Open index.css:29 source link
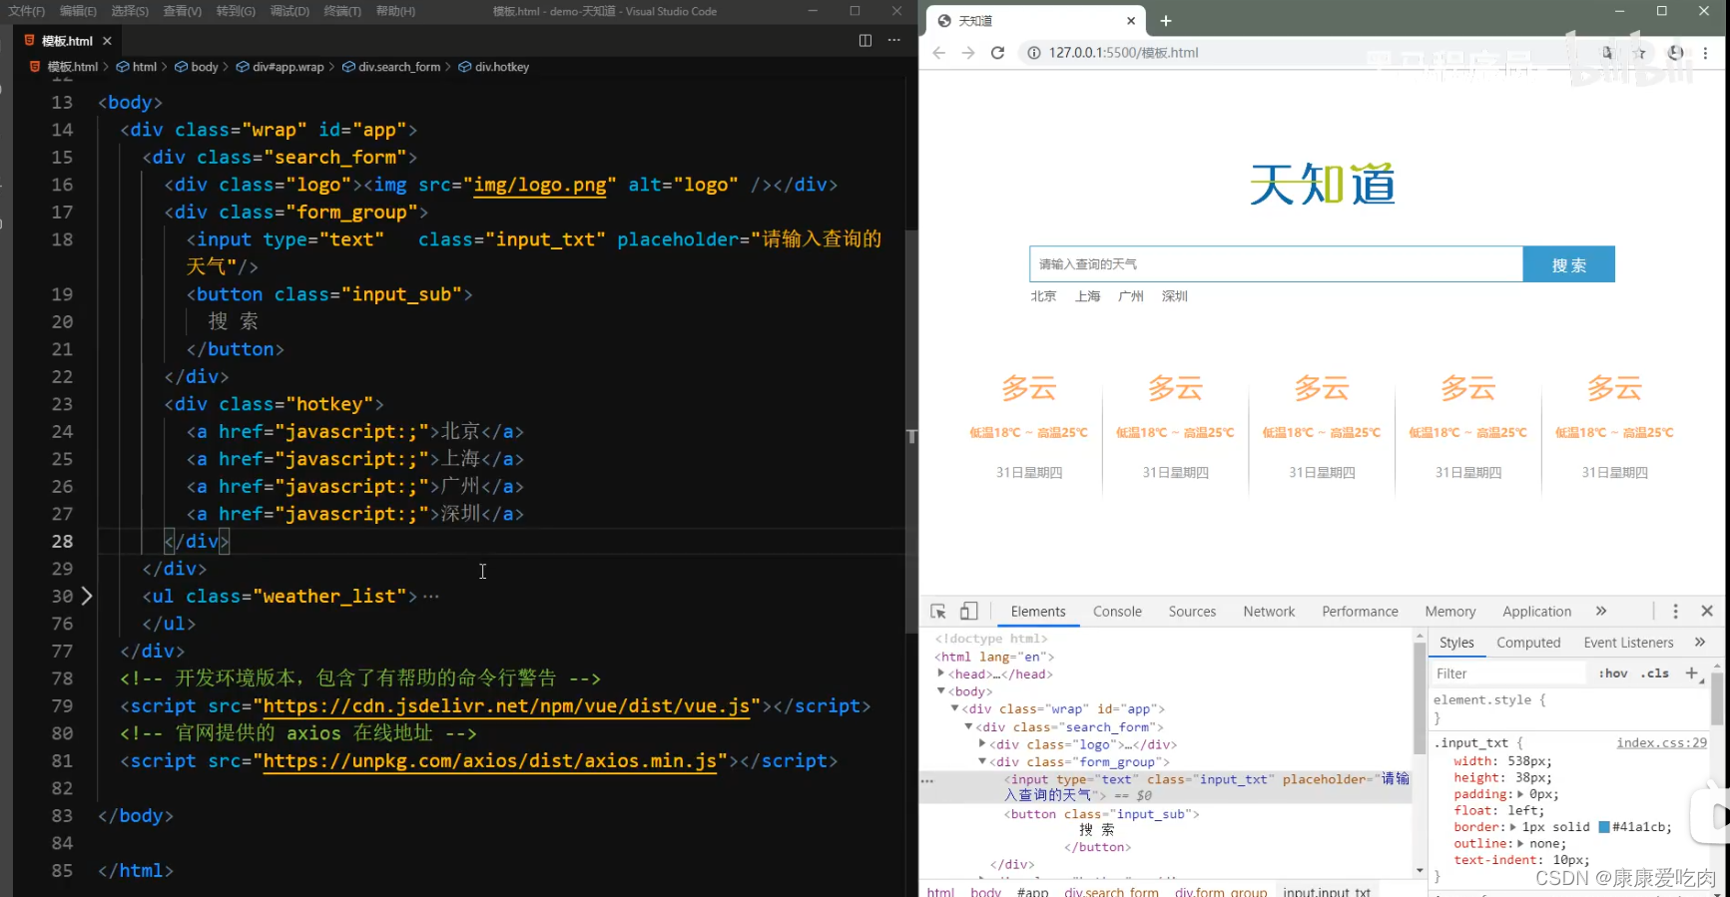Image resolution: width=1730 pixels, height=897 pixels. (1661, 742)
